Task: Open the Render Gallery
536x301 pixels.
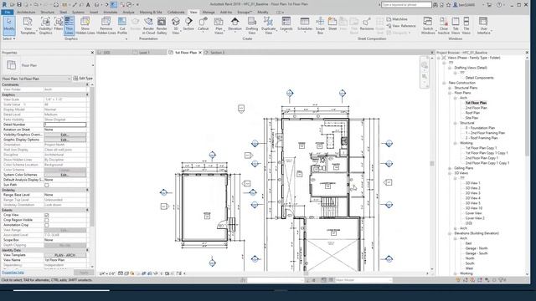Action: click(x=162, y=26)
